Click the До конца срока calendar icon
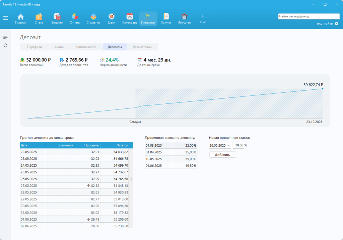The image size is (343, 240). tap(140, 60)
